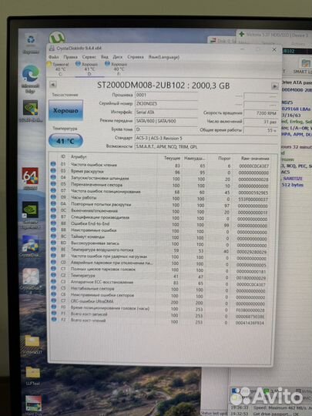Image resolution: width=312 pixels, height=416 pixels.
Task: Select the Часы работы attribute row
Action: tap(160, 198)
